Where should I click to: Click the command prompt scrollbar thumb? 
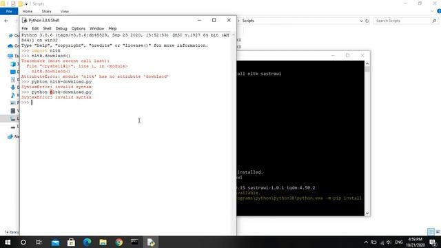coord(367,69)
